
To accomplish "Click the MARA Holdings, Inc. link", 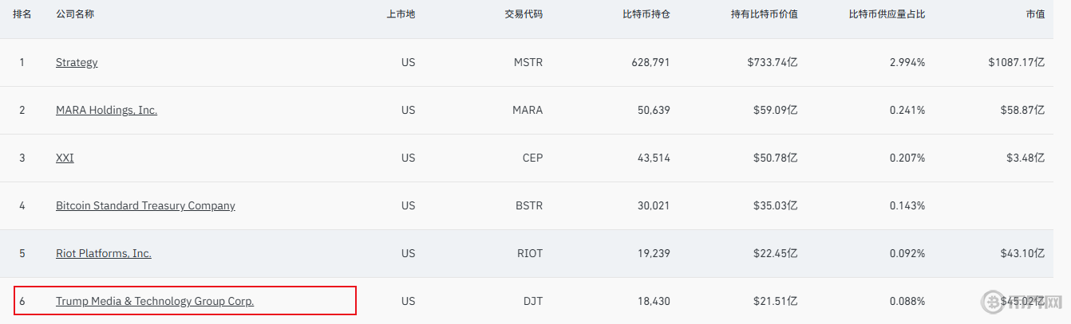I will click(x=106, y=110).
